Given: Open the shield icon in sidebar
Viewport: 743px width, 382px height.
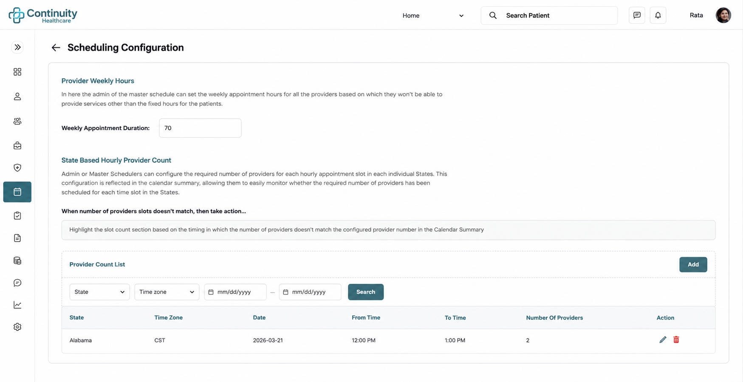Looking at the screenshot, I should point(17,168).
